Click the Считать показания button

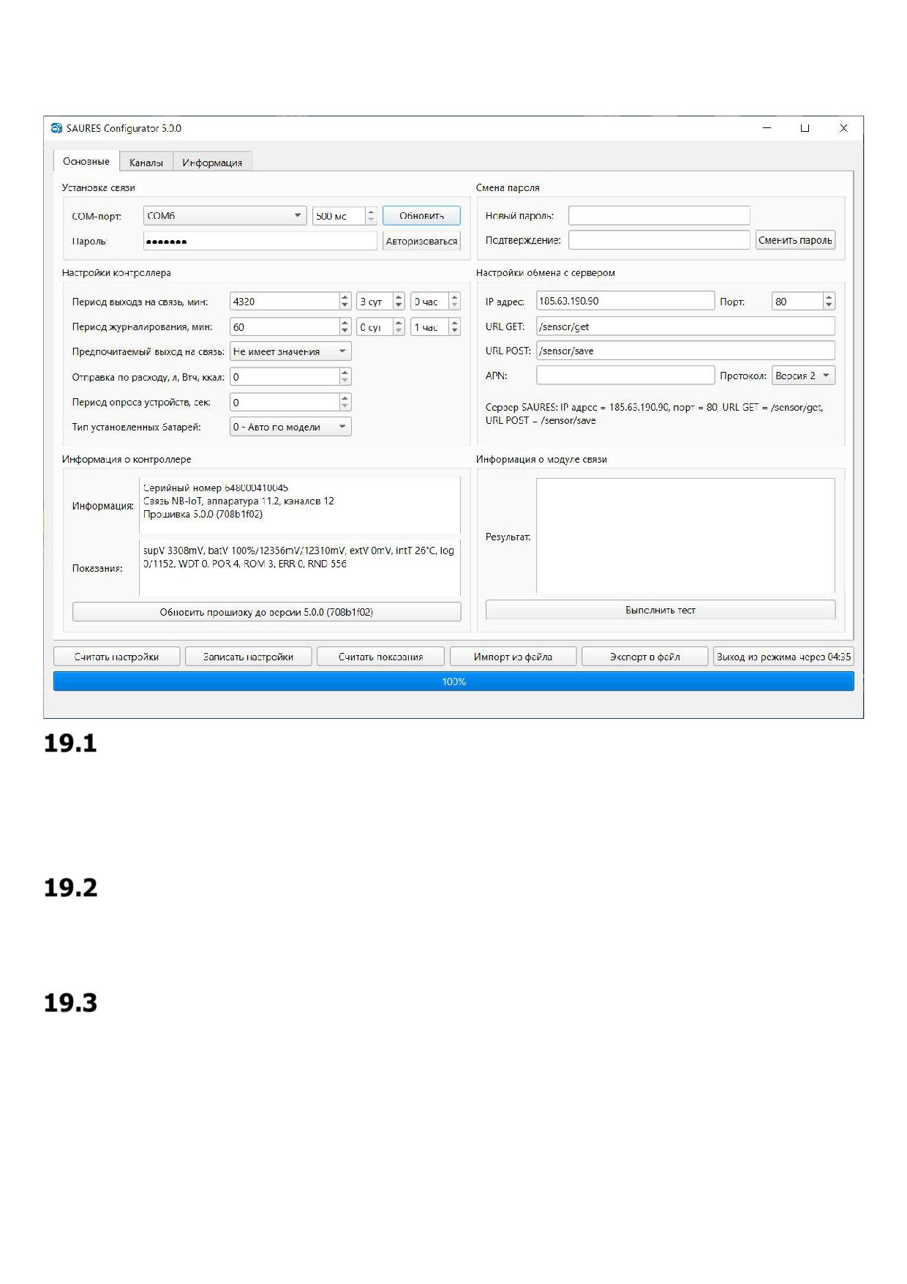point(380,657)
